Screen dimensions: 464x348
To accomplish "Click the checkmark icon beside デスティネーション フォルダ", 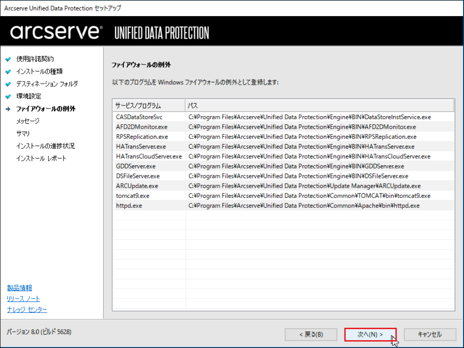I will tap(8, 84).
